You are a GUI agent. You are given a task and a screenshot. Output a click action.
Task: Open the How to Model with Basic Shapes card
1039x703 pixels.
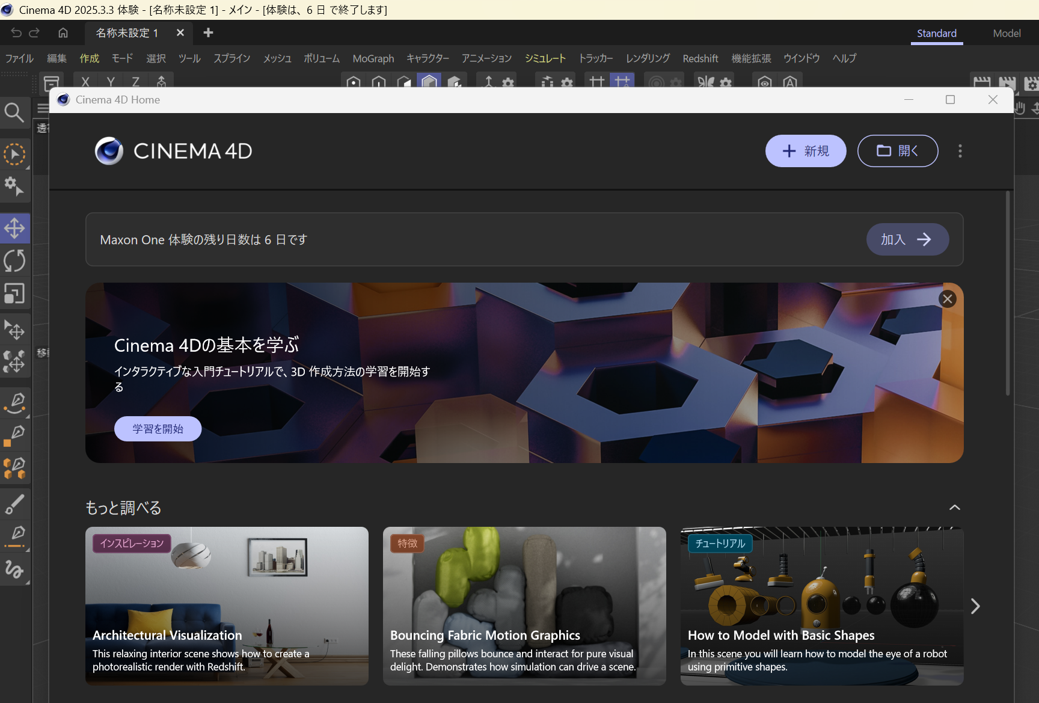tap(822, 606)
